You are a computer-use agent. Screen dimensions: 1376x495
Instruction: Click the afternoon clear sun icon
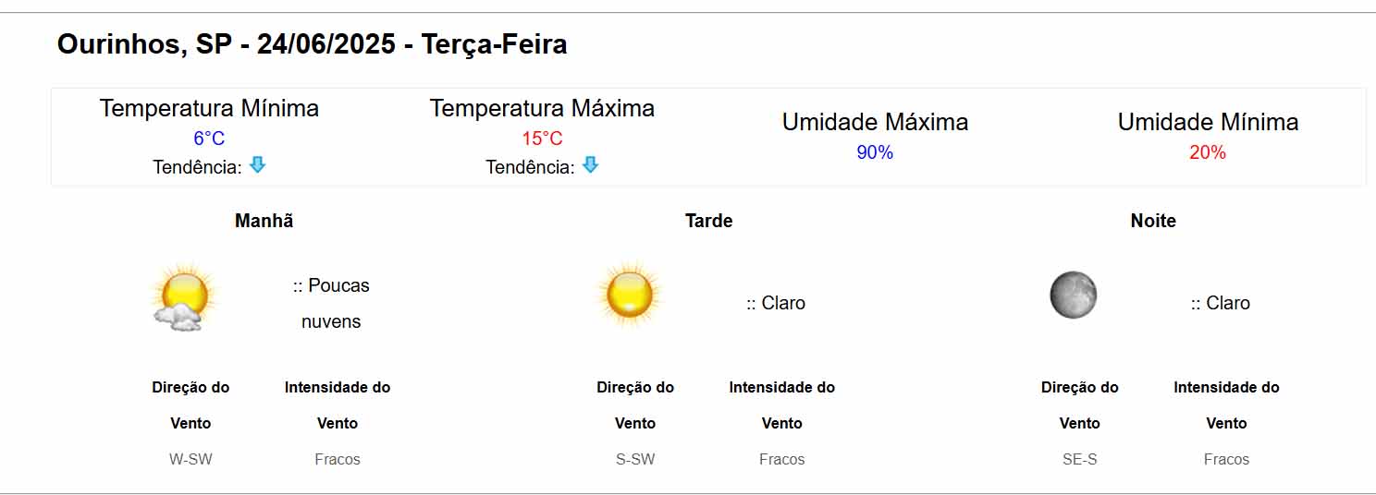pos(630,295)
